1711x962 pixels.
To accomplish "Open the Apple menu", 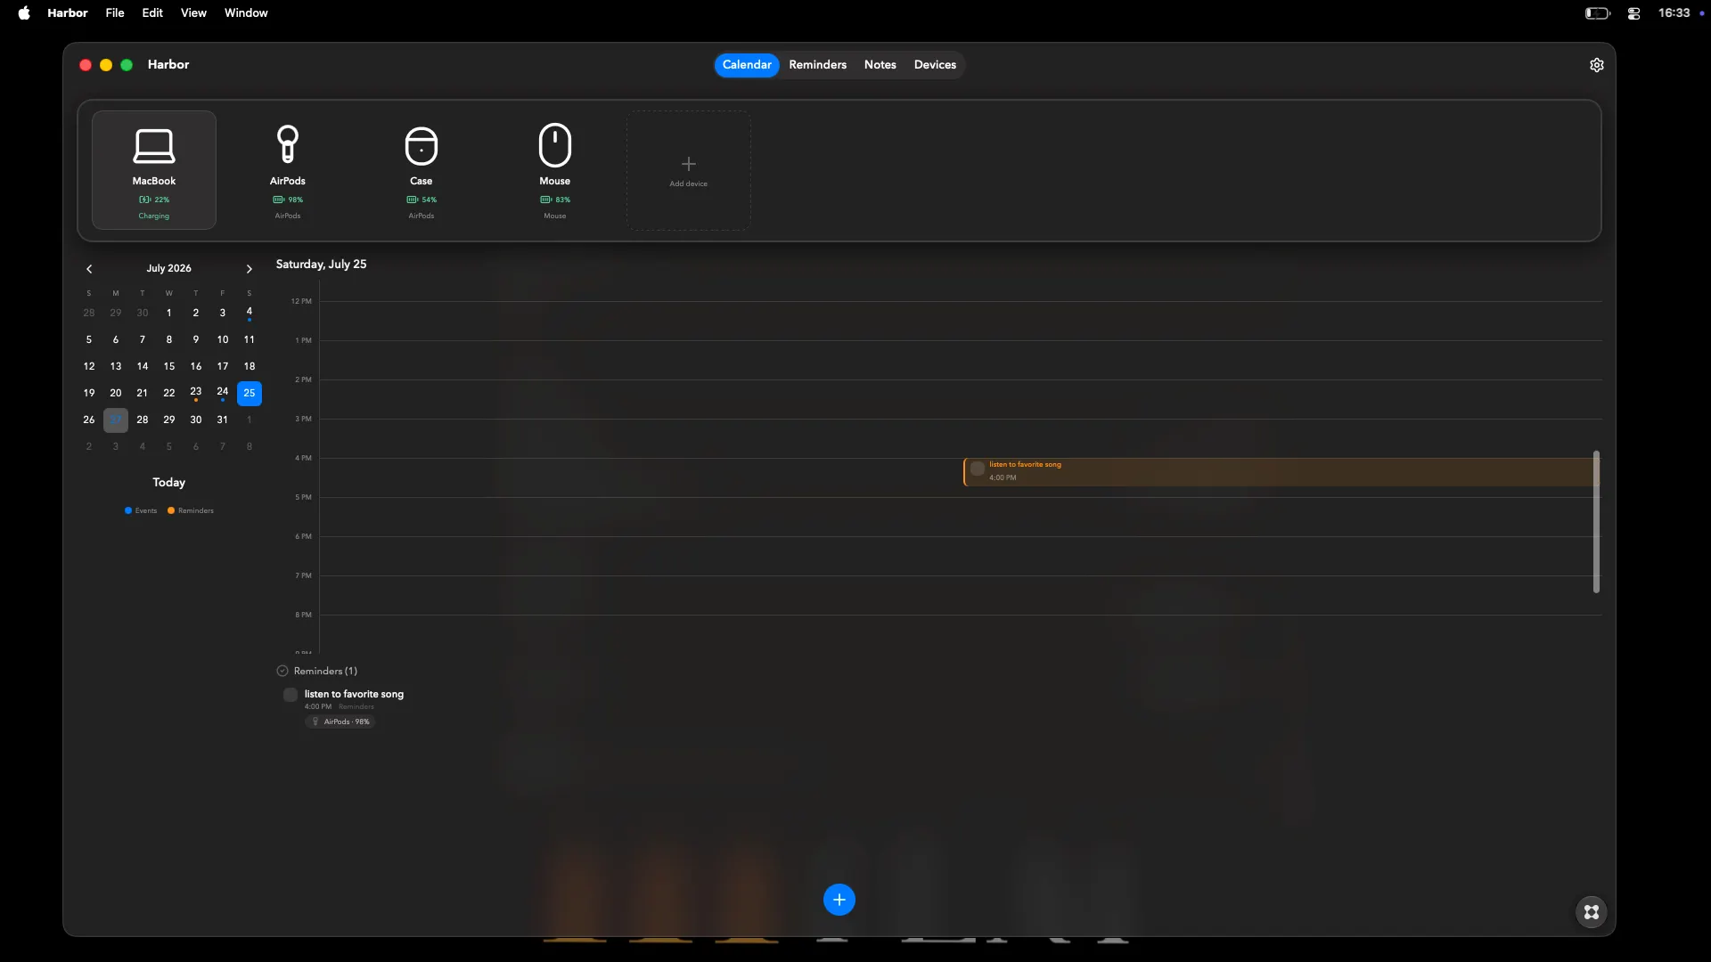I will pos(24,12).
